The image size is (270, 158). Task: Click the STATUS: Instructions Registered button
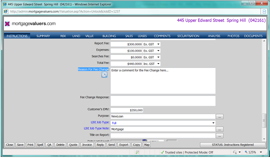[233, 145]
